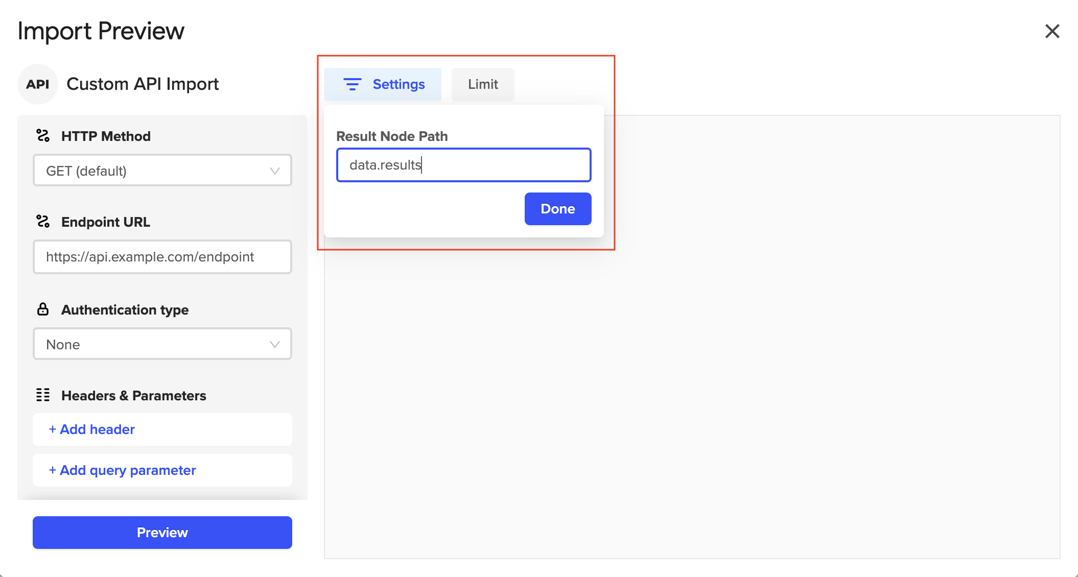This screenshot has height=577, width=1078.
Task: Add a new header
Action: pyautogui.click(x=92, y=429)
